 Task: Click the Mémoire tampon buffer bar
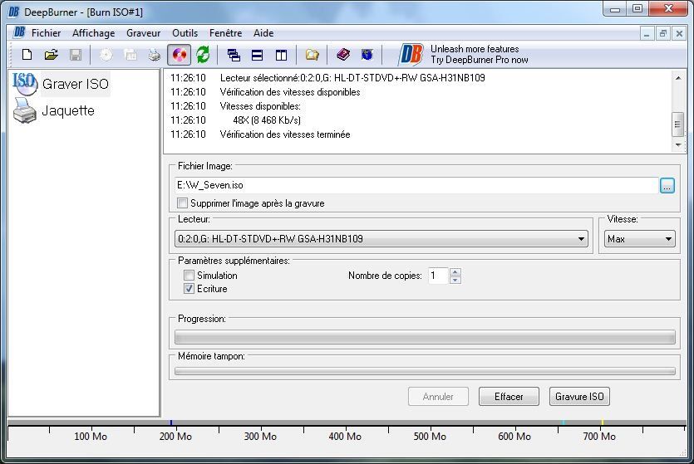click(425, 371)
